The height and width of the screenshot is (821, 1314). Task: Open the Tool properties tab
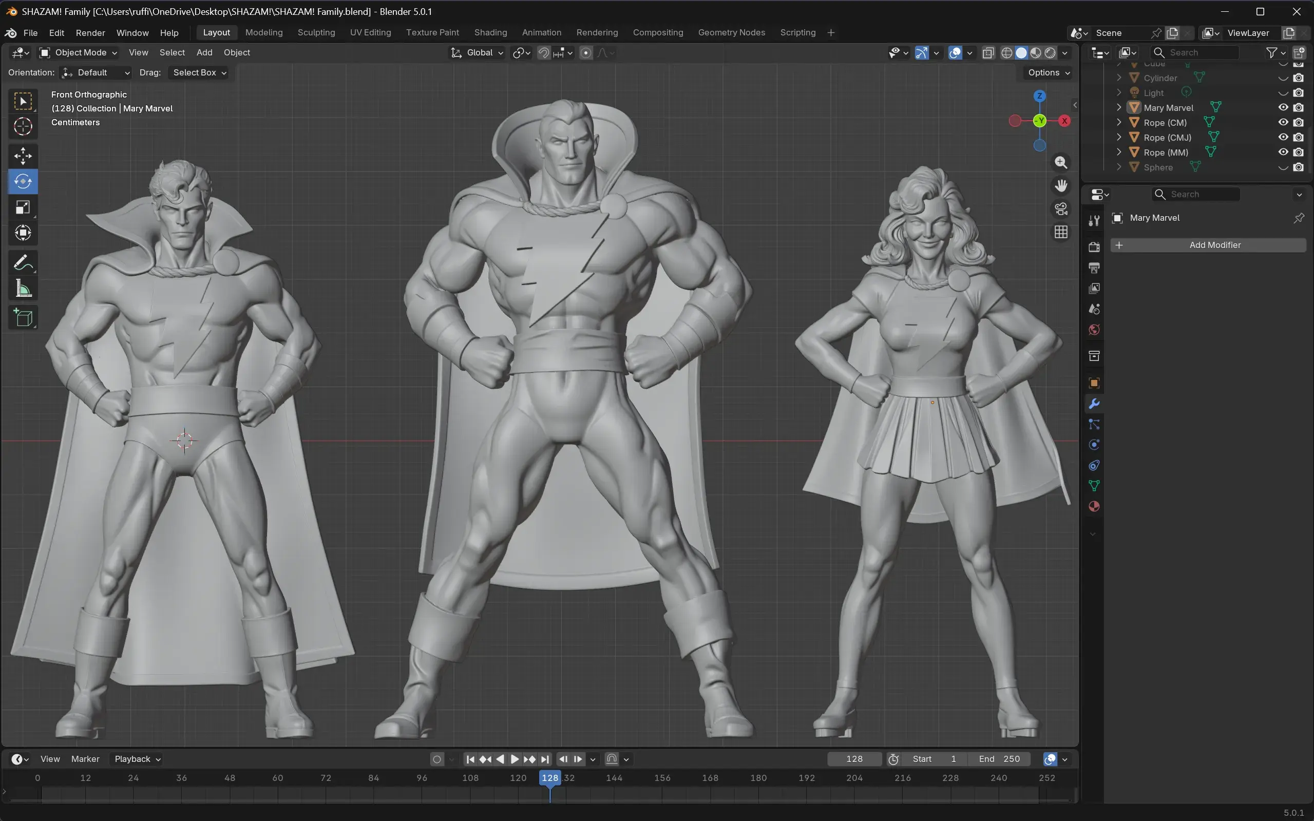1094,220
